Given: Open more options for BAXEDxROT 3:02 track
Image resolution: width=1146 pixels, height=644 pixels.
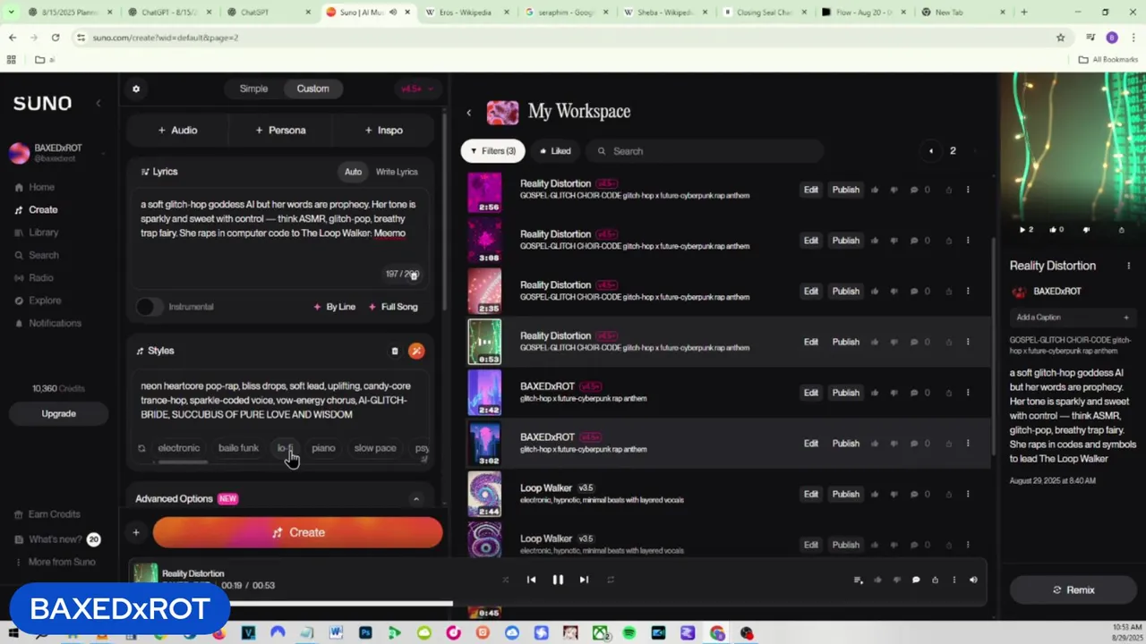Looking at the screenshot, I should (x=968, y=444).
